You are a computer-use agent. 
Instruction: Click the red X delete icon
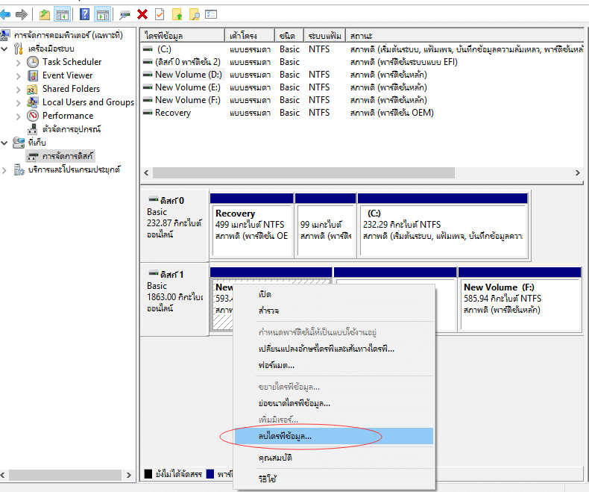(142, 14)
